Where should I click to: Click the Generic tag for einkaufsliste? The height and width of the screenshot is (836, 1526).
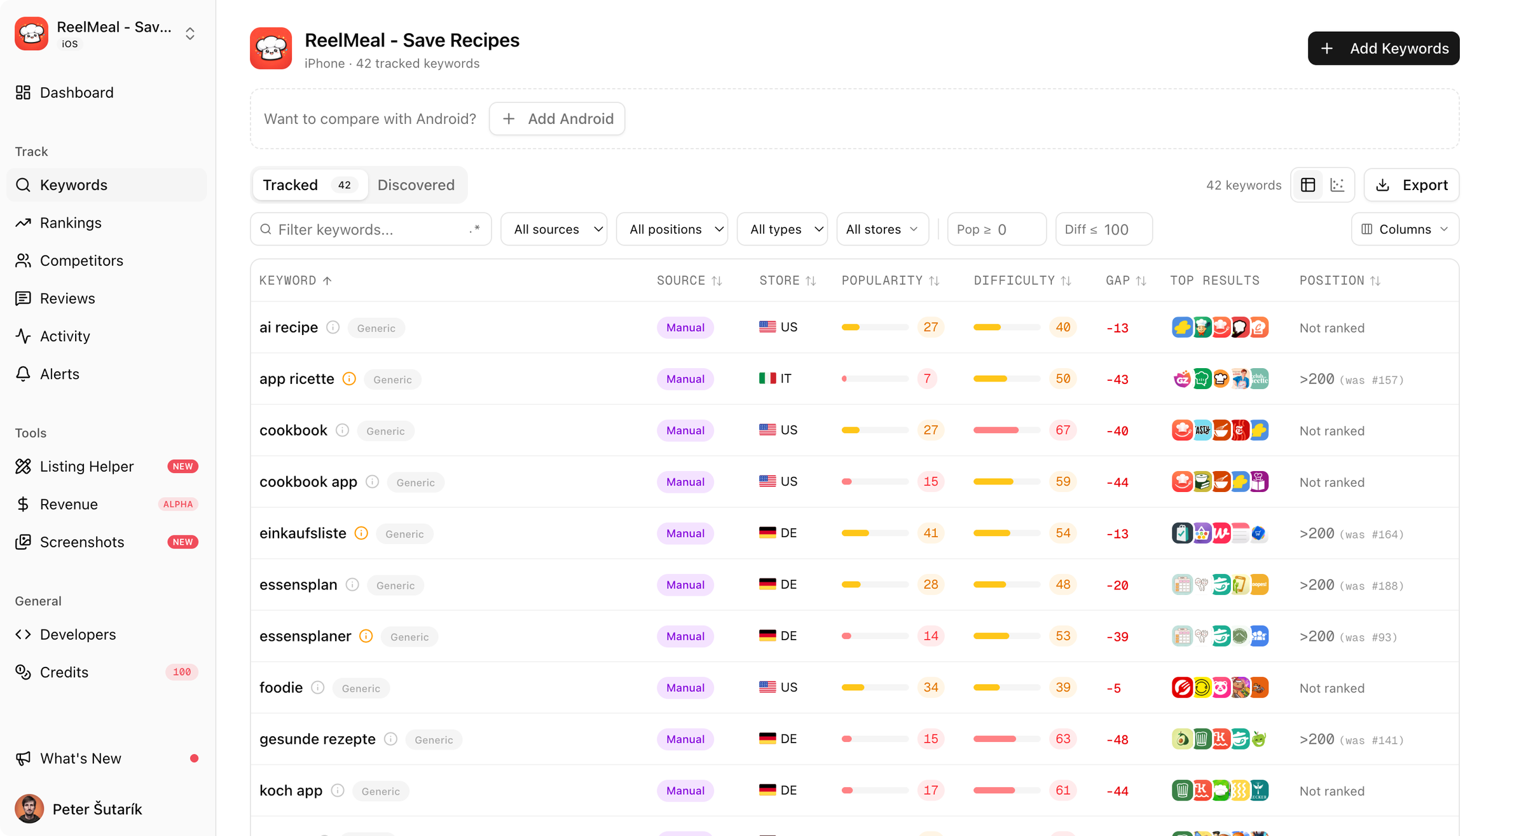coord(404,534)
